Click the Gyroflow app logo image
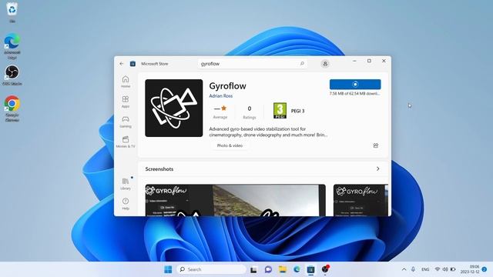 [x=174, y=108]
